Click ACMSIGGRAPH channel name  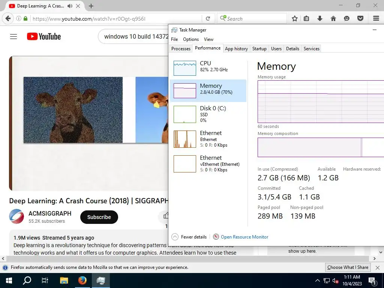tap(50, 213)
